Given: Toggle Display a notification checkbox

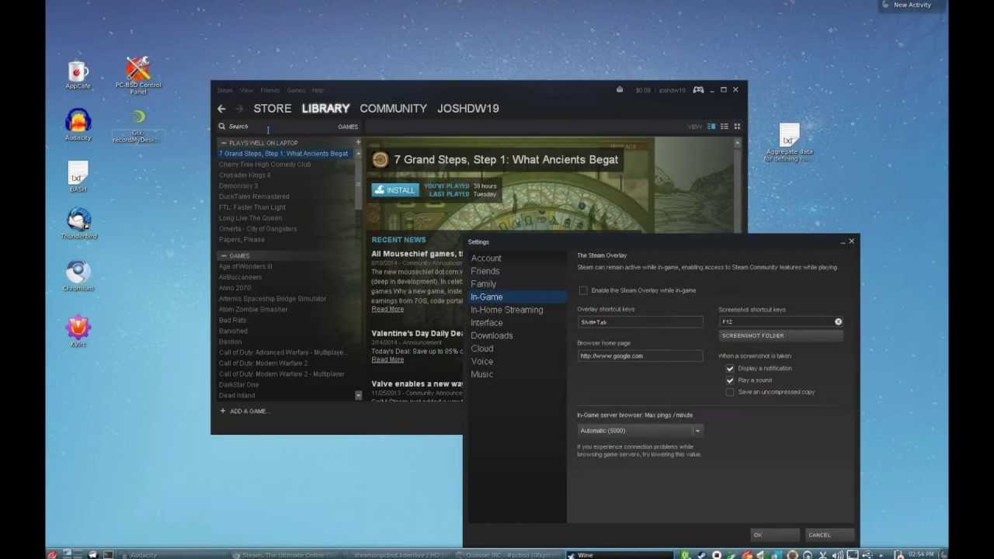Looking at the screenshot, I should (730, 369).
